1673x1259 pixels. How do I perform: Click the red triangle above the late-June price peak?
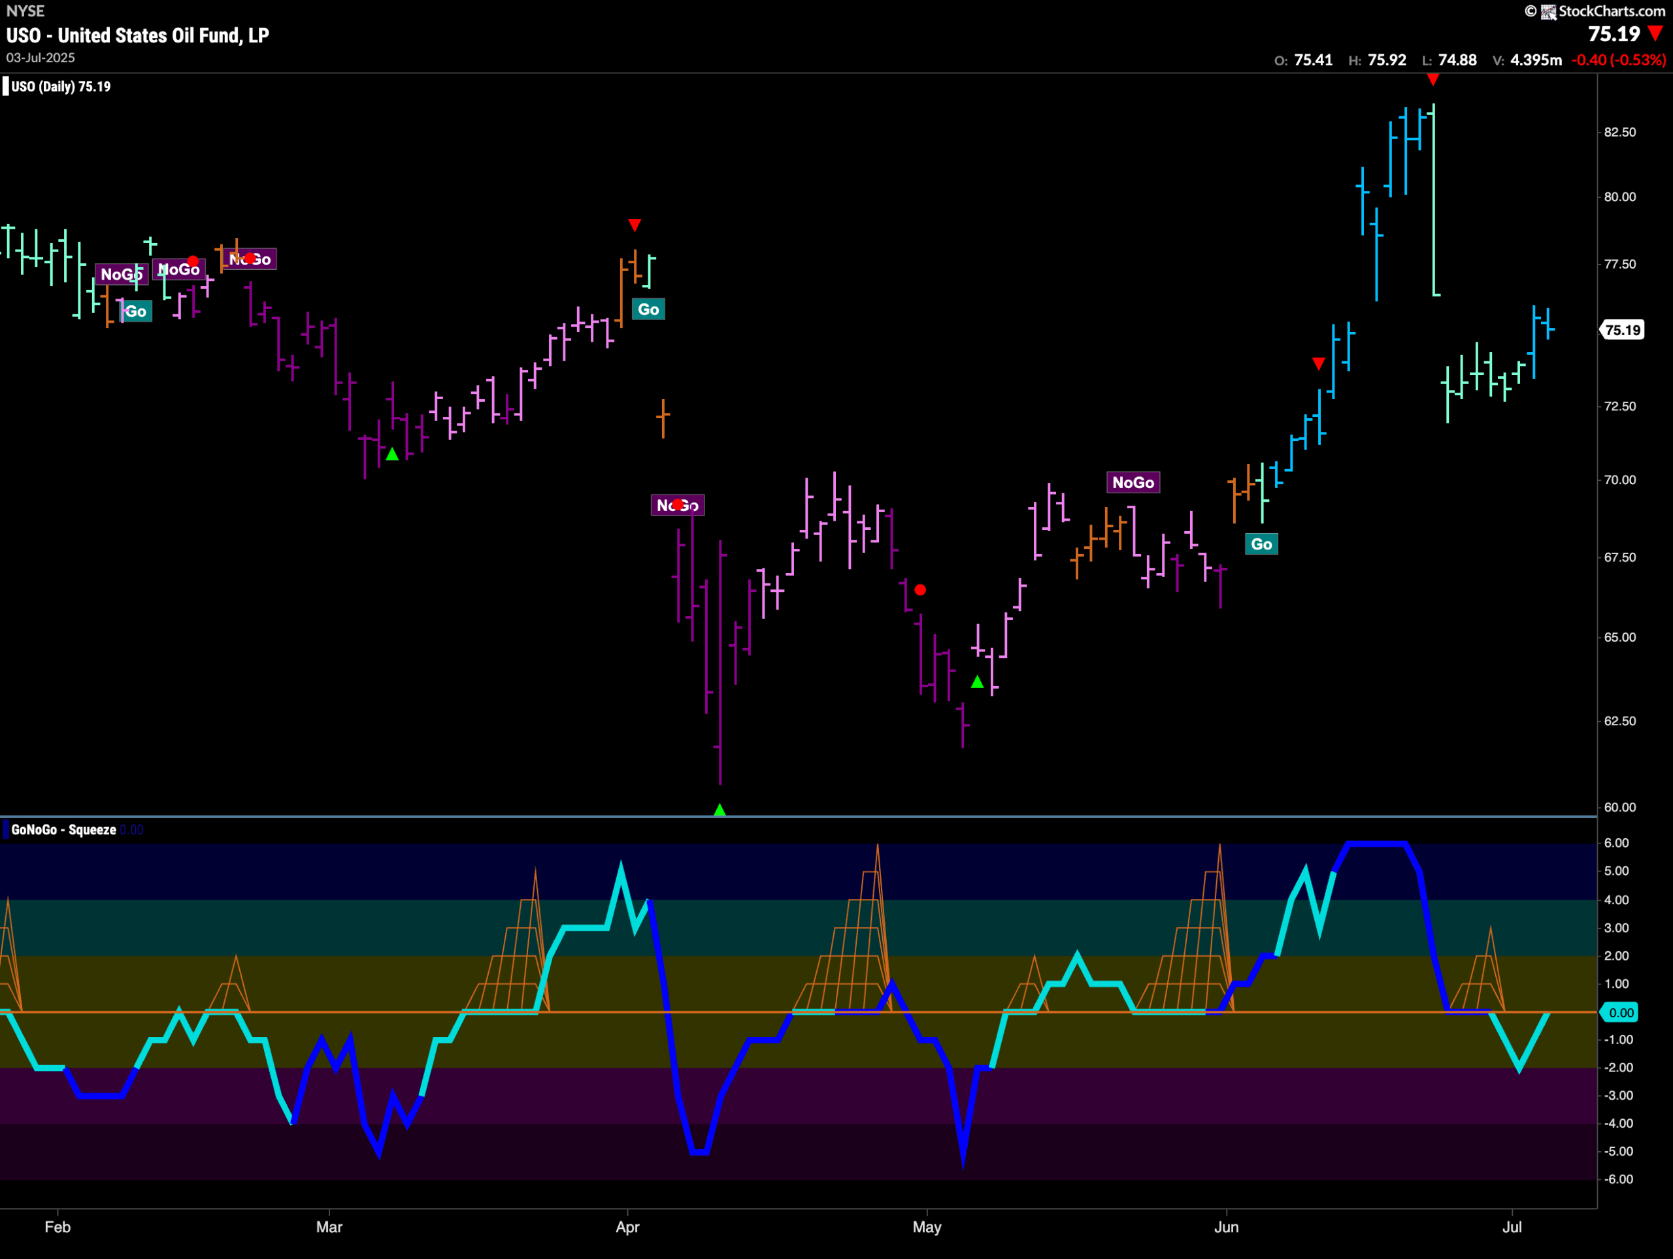coord(1433,80)
